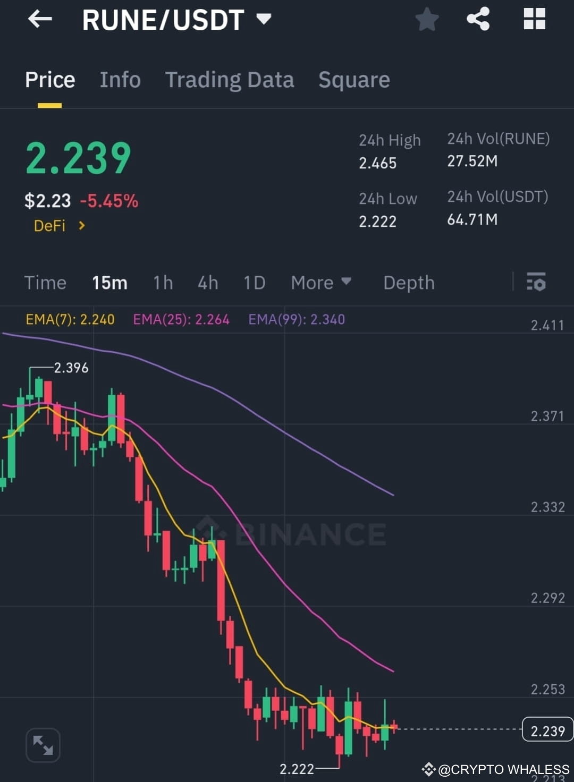574x782 pixels.
Task: Open the chart indicator settings icon
Action: (537, 283)
